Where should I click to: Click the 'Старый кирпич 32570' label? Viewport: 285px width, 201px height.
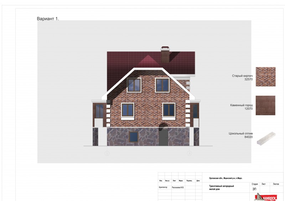tap(242, 78)
